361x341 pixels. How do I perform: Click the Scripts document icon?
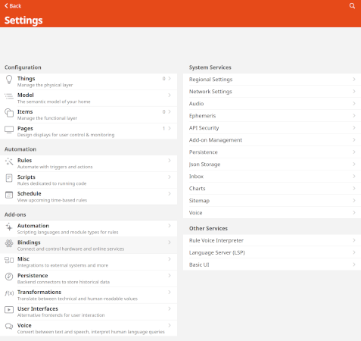9,178
